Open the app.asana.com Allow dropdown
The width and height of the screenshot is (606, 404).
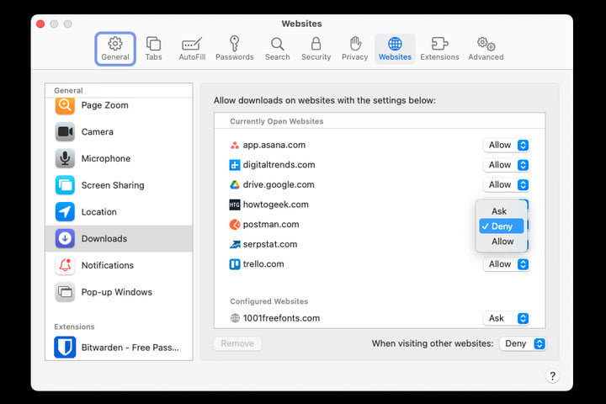[x=507, y=145]
